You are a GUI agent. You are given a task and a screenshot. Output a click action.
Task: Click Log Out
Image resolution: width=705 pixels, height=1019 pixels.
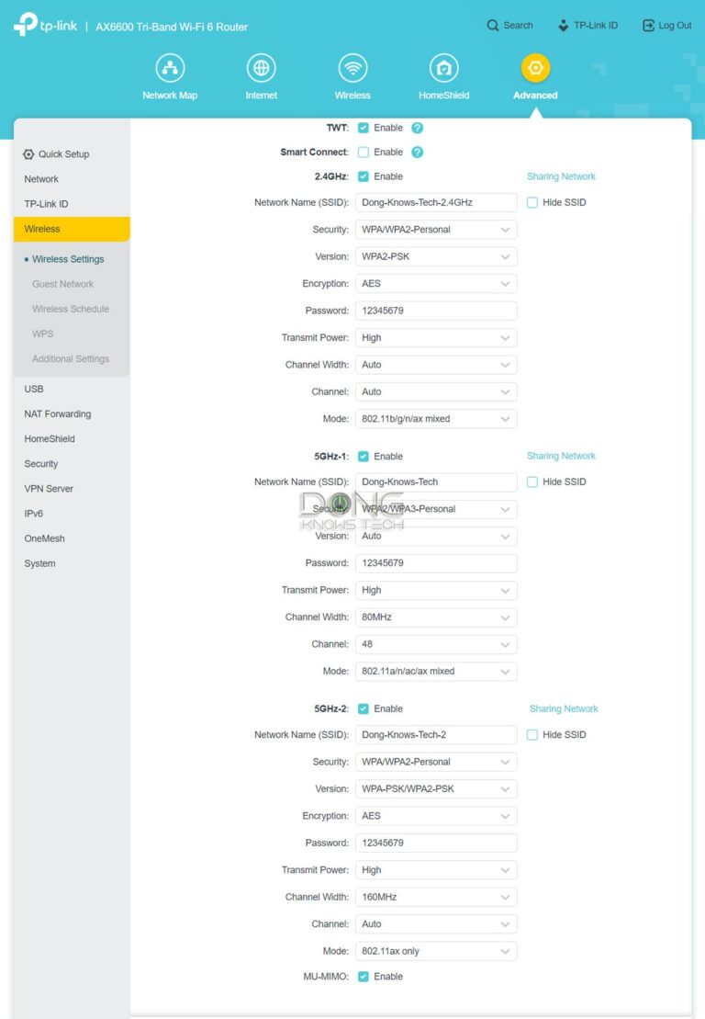(x=667, y=26)
